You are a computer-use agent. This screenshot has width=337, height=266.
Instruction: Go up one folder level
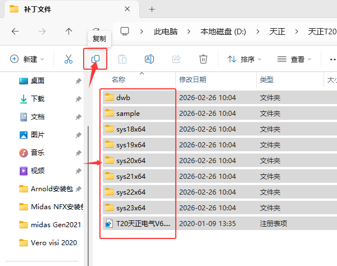click(69, 31)
